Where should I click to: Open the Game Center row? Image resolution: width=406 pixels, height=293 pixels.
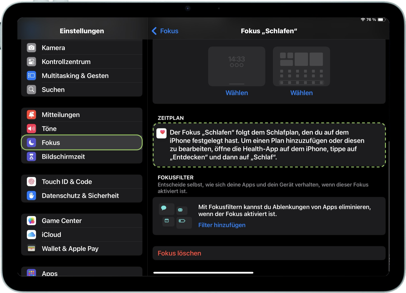coord(82,221)
